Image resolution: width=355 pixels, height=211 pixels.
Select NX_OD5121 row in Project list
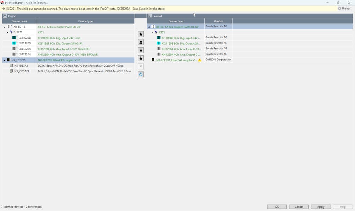coord(22,71)
